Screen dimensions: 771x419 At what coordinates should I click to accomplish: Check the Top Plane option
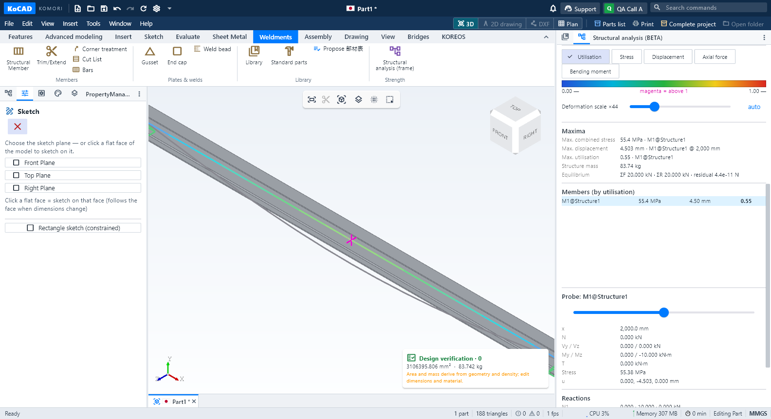[73, 175]
